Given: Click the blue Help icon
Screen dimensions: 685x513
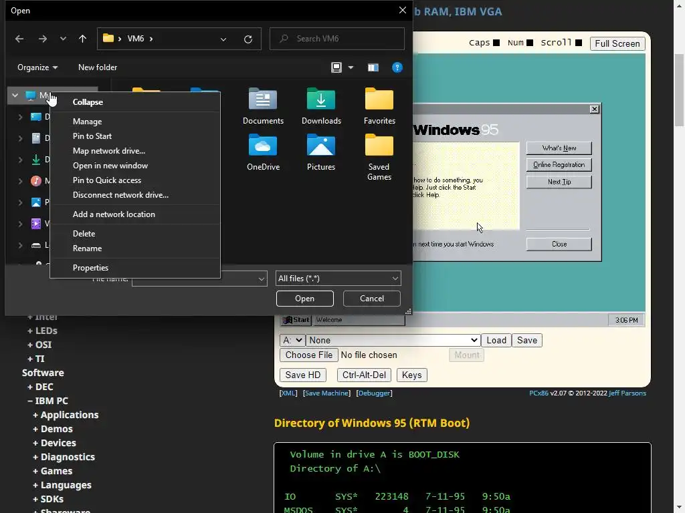Looking at the screenshot, I should point(397,67).
